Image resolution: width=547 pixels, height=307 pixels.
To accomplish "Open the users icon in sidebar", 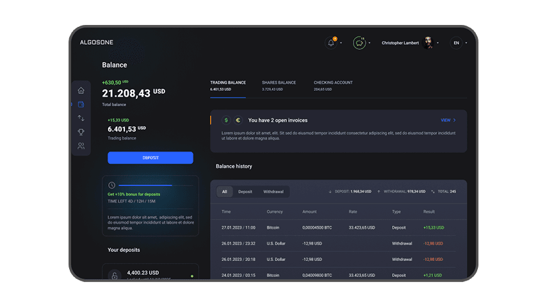I will [81, 146].
